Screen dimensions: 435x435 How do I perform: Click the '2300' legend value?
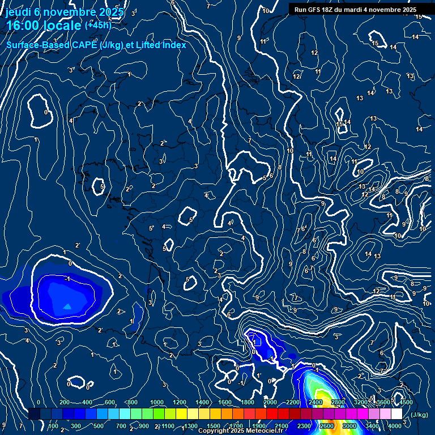coord(304,426)
